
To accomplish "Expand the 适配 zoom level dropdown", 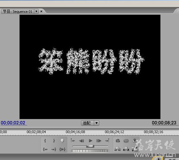I will click(x=96, y=123).
